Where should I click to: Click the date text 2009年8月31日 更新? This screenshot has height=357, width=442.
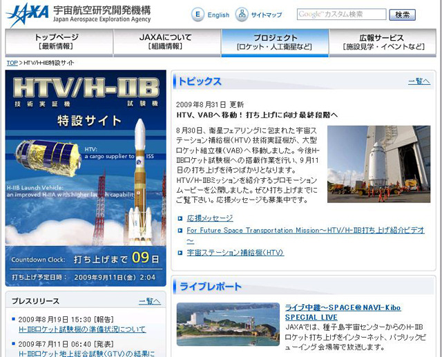210,105
